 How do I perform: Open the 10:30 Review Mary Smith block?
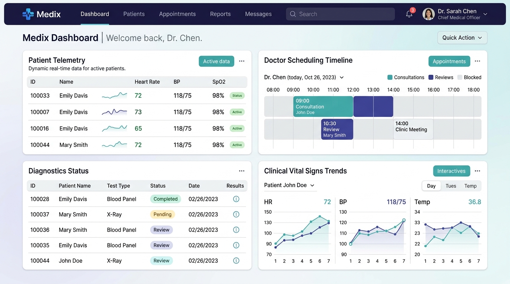[x=337, y=129]
